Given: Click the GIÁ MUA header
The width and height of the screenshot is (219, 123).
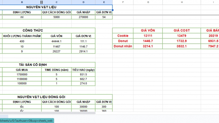Looking at the screenshot, I should [x=22, y=70].
